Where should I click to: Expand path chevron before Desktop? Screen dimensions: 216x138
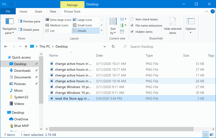[53, 47]
